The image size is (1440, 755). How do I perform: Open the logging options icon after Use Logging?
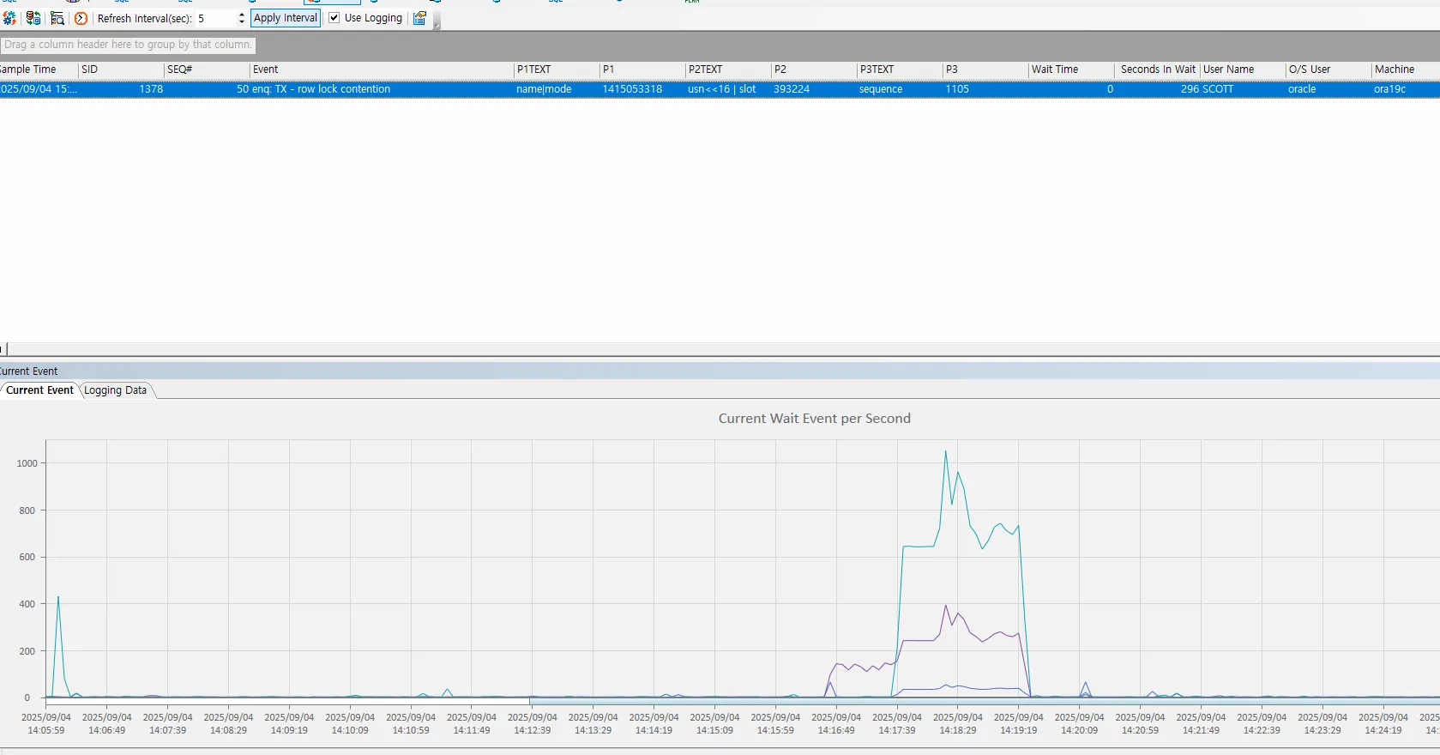tap(419, 18)
